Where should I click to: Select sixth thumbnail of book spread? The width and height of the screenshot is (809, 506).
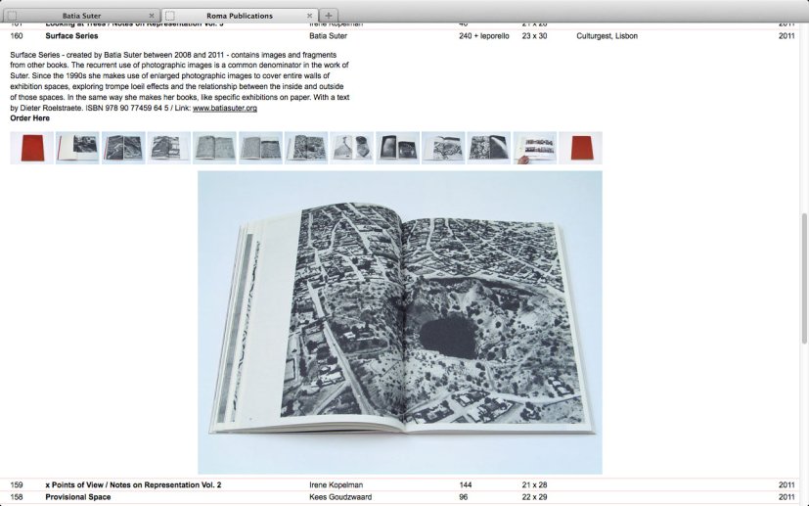coord(260,148)
